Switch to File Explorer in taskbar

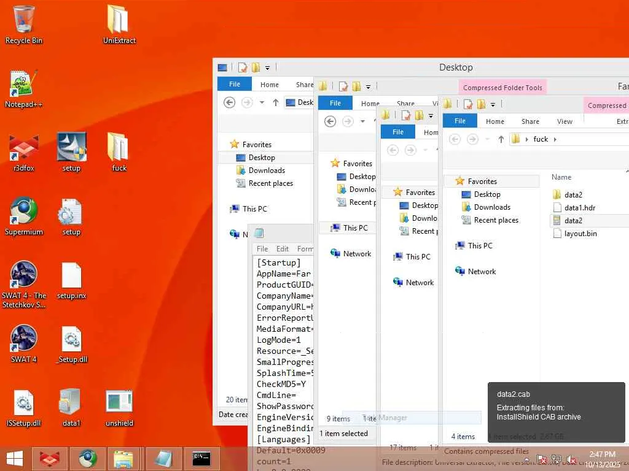[123, 459]
